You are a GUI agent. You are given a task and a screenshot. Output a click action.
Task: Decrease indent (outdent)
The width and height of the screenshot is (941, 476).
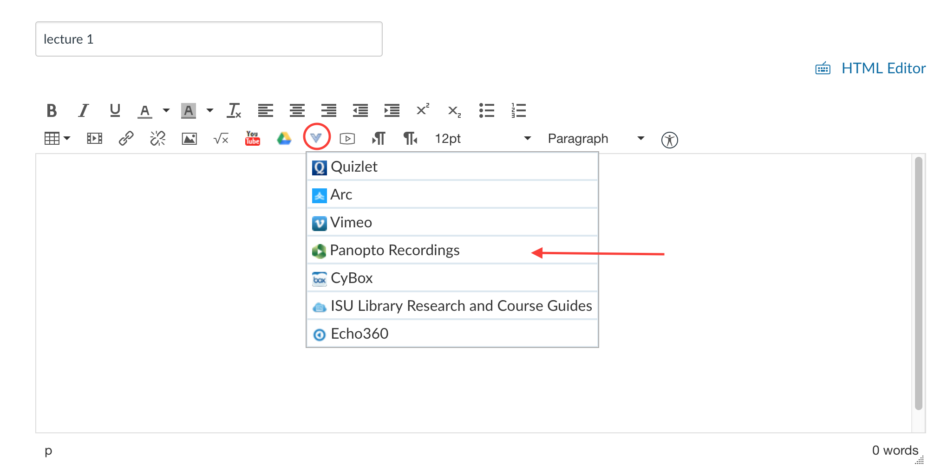[360, 110]
